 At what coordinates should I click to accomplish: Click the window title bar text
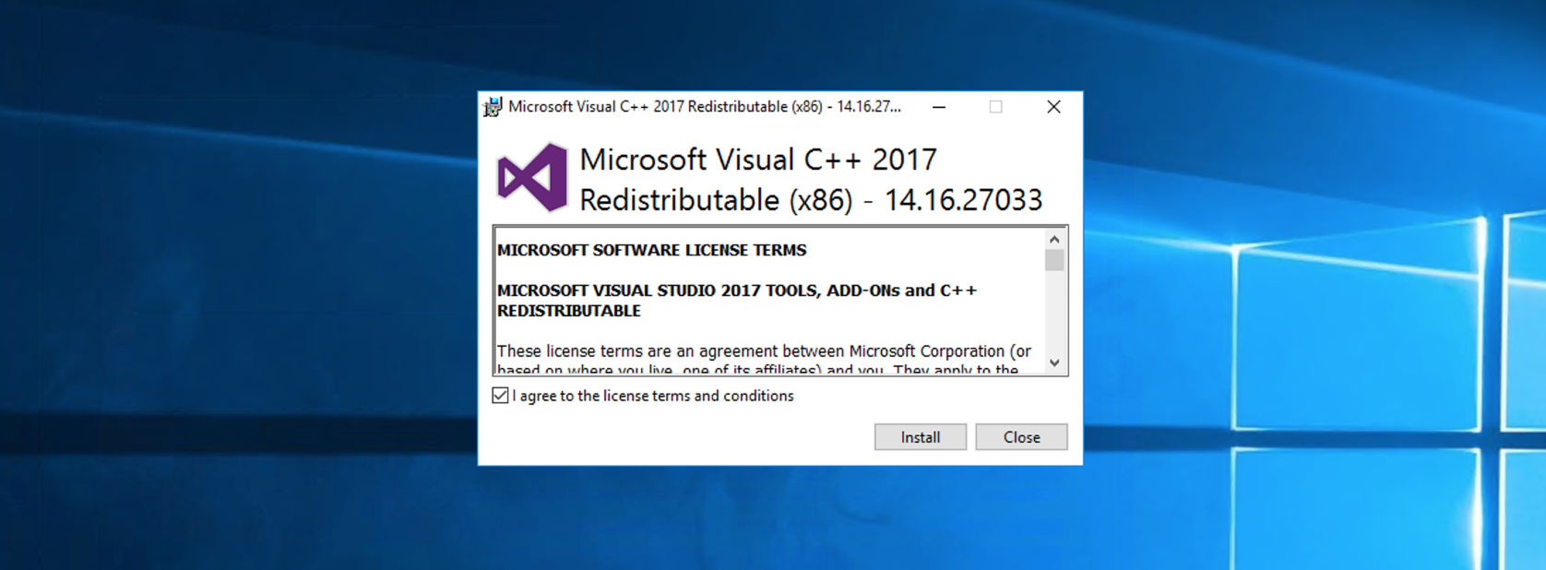point(704,107)
